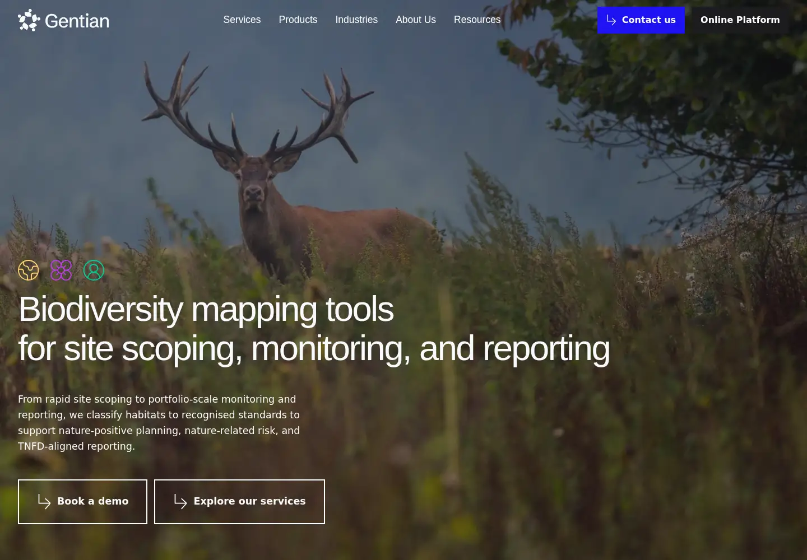Viewport: 807px width, 560px height.
Task: Click the Contact us button
Action: tap(641, 20)
